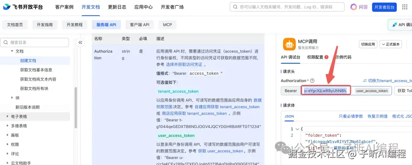412x165 pixels.
Task: Open 商店应用获取 tenant_access_token link
Action: (194, 114)
